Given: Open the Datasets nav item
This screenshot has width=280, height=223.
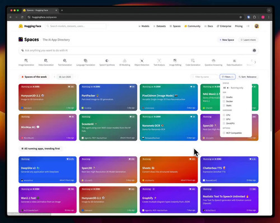Looking at the screenshot, I should point(160,26).
